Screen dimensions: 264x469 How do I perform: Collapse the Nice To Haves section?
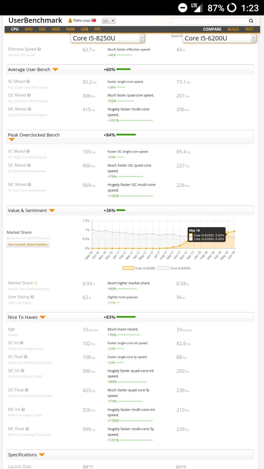[43, 317]
